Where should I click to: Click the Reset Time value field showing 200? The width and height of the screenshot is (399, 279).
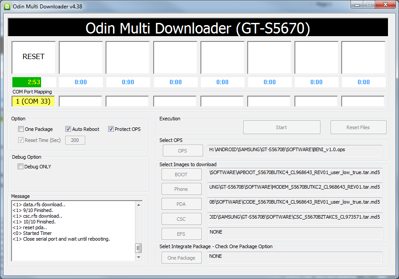(75, 140)
